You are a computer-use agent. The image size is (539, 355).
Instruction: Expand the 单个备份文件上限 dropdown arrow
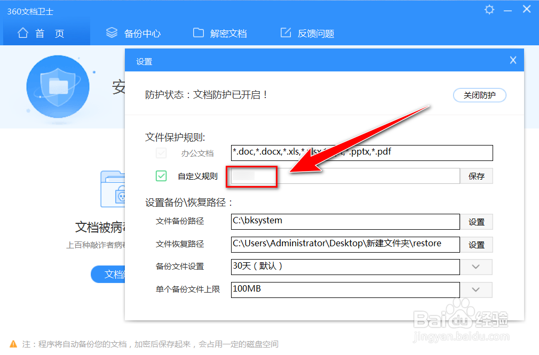click(475, 290)
